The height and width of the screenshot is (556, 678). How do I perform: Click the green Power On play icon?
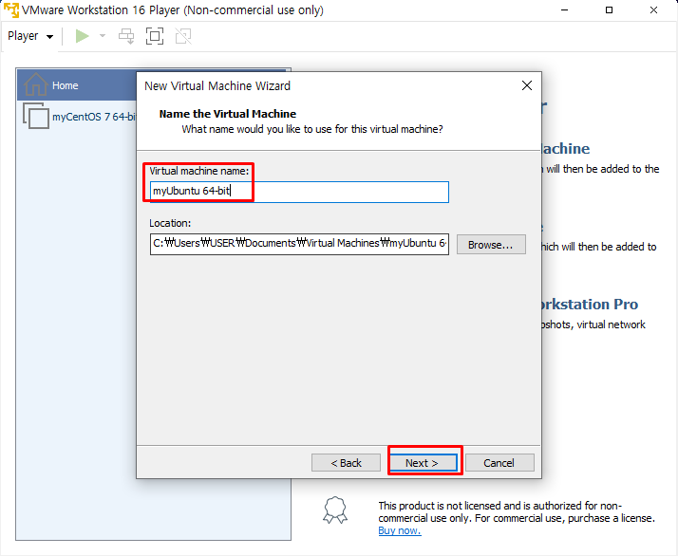[82, 36]
